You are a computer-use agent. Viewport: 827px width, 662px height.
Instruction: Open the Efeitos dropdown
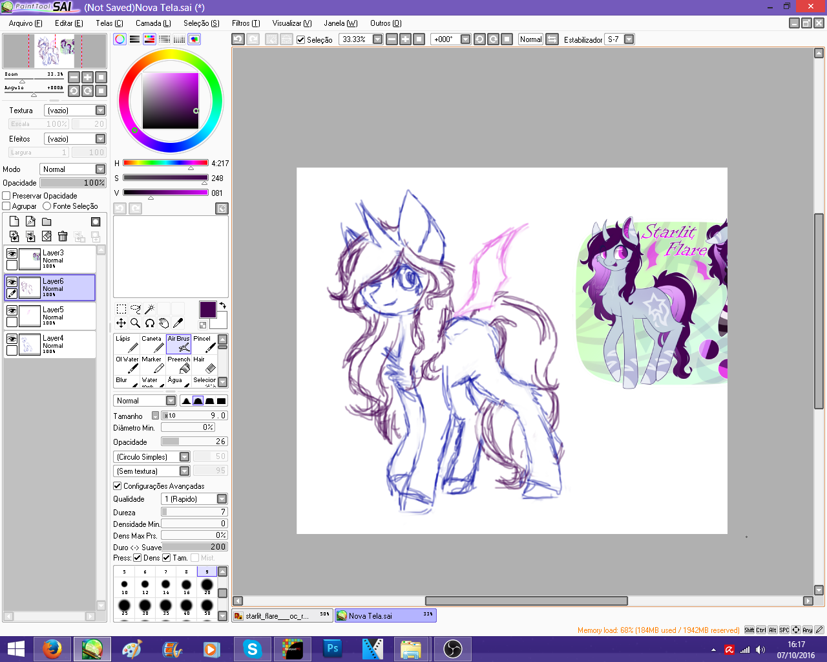75,139
